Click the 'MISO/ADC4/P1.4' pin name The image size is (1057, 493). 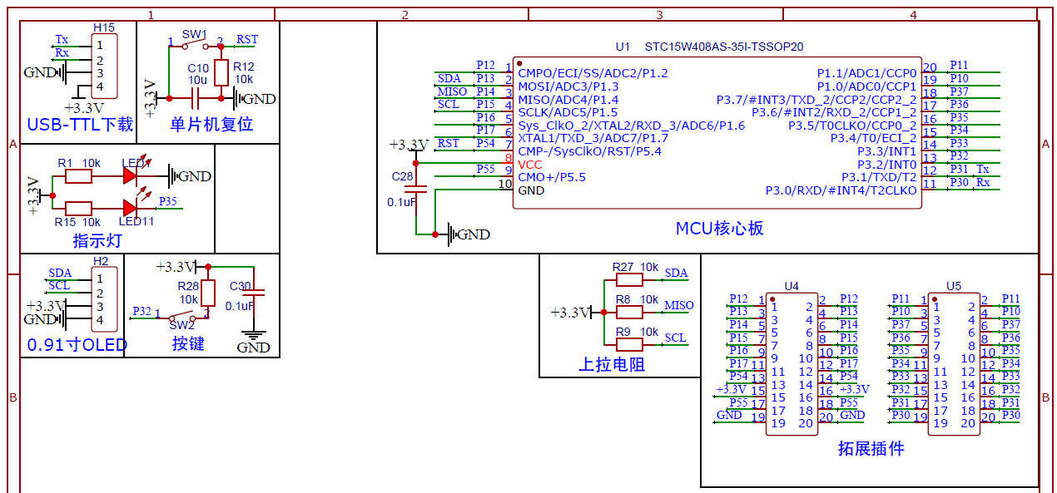[568, 99]
